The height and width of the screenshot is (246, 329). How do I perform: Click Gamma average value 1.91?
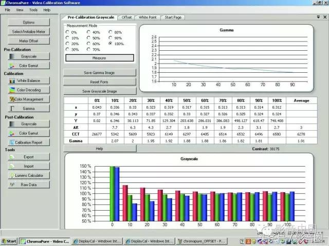tap(301, 141)
